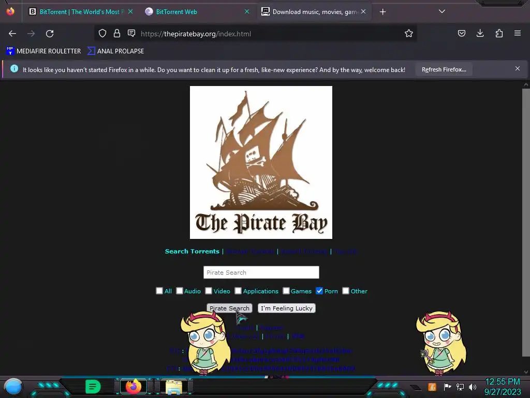Open the volume speaker tray icon
This screenshot has height=398, width=530.
pos(472,387)
